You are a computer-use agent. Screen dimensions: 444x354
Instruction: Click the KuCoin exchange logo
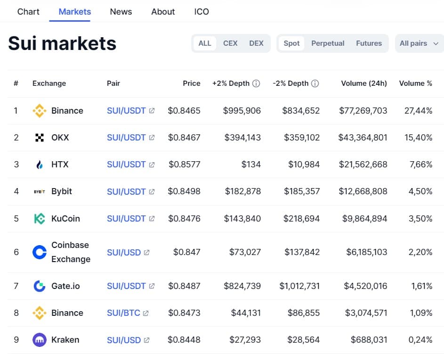tap(40, 219)
